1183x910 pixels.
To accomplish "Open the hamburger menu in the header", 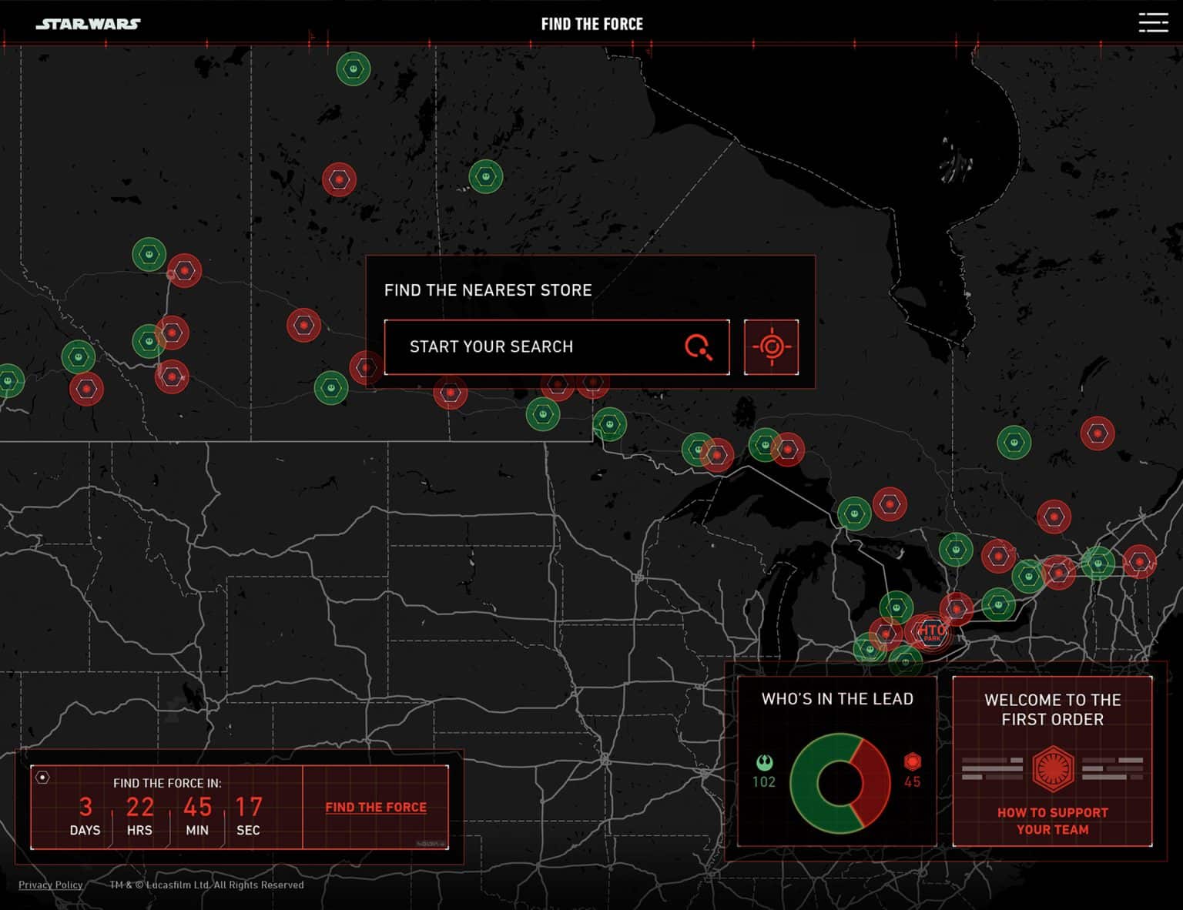I will 1153,22.
